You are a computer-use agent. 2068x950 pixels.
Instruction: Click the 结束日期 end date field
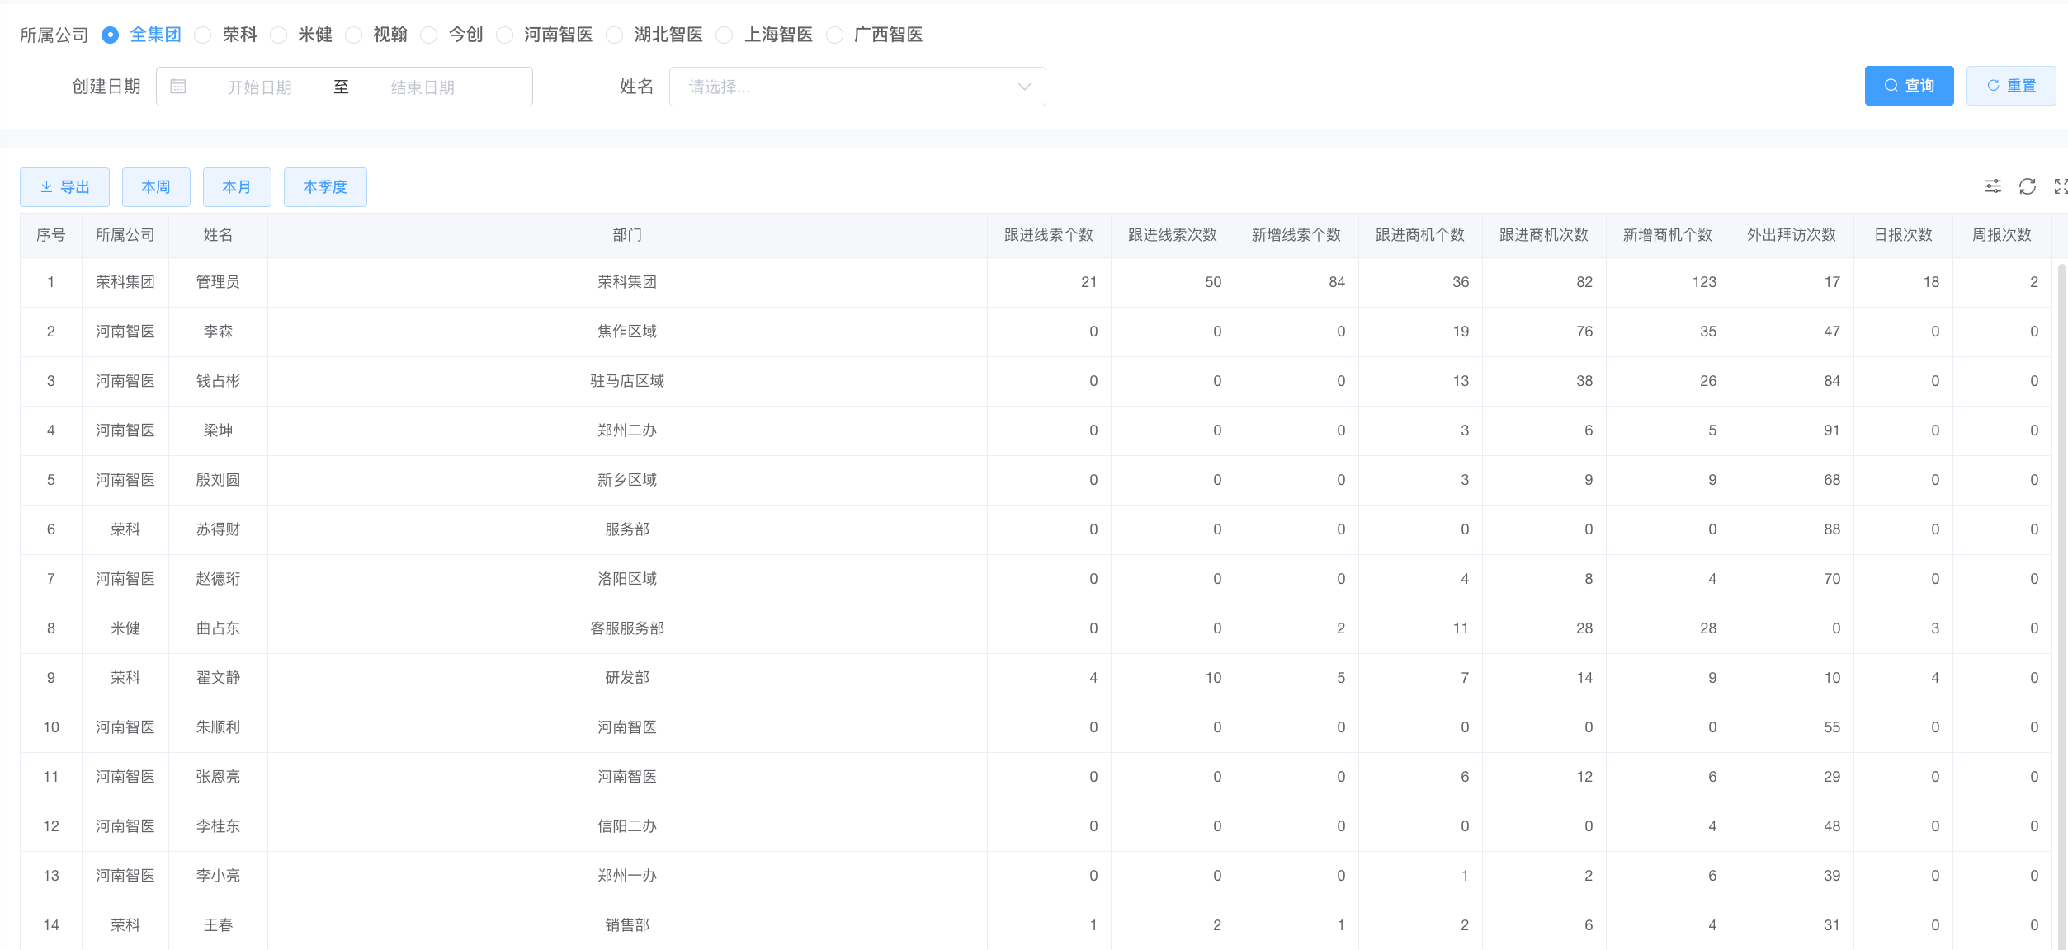[423, 87]
